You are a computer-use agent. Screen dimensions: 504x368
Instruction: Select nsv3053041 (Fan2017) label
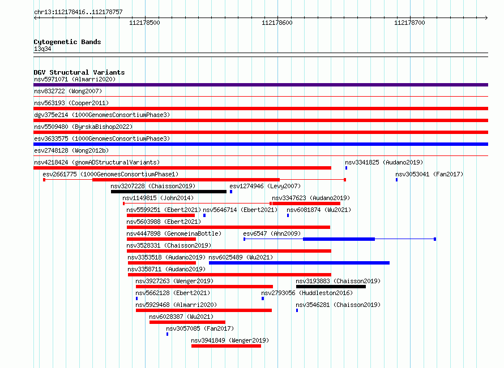429,174
